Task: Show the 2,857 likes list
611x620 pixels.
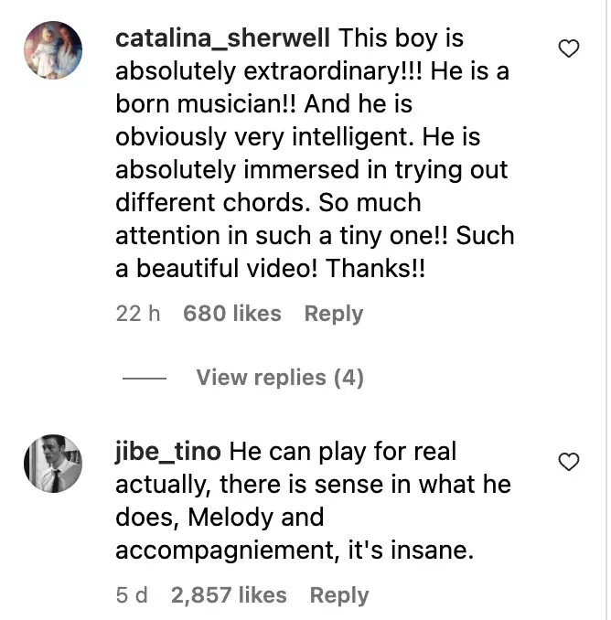Action: coord(228,595)
